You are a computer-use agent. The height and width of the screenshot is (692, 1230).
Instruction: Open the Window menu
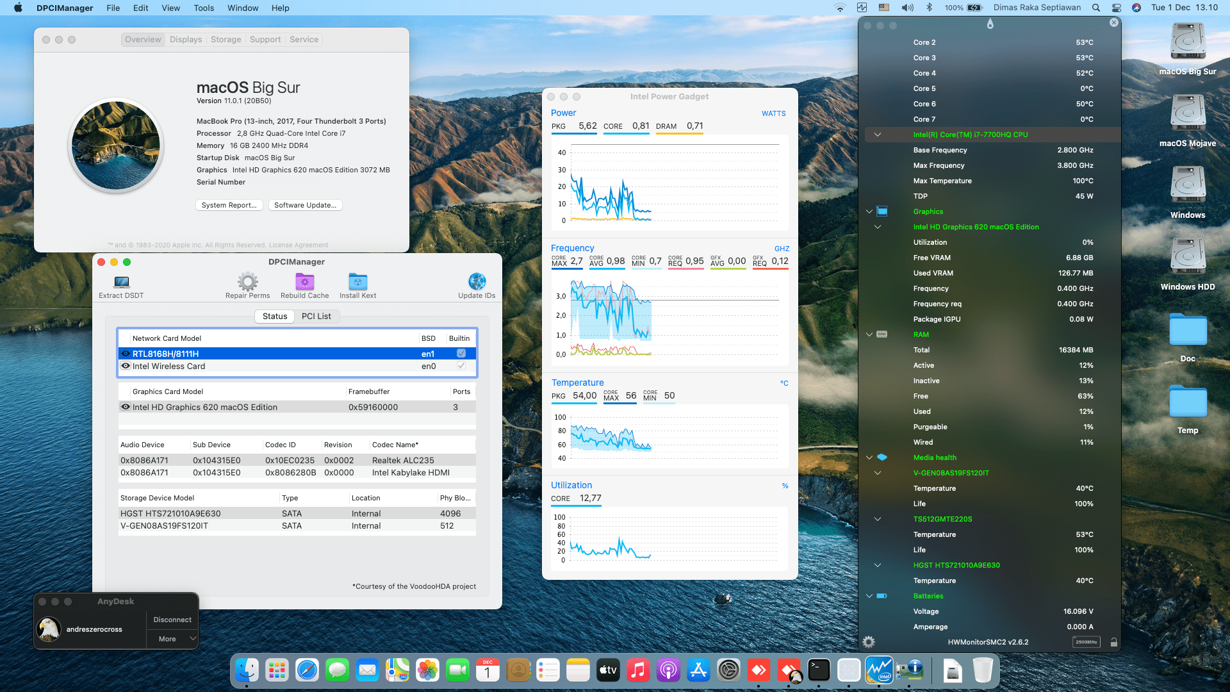tap(243, 8)
